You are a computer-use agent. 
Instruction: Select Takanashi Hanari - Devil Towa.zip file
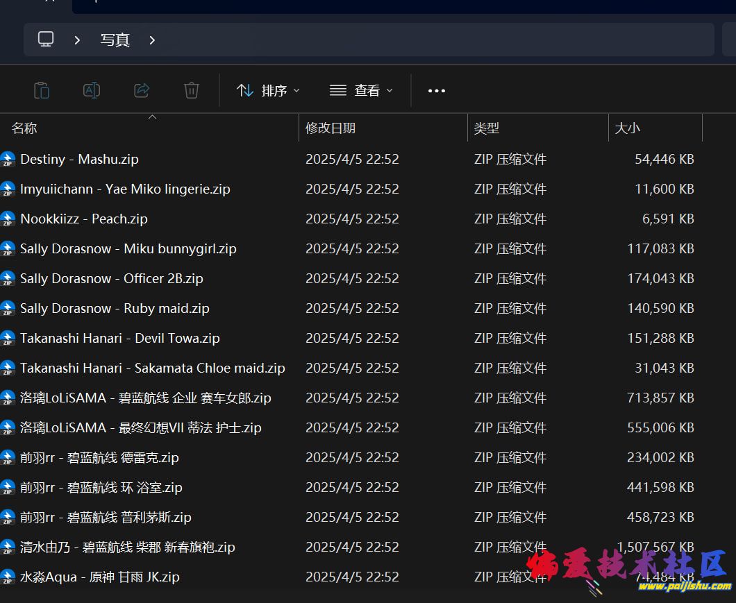[120, 339]
